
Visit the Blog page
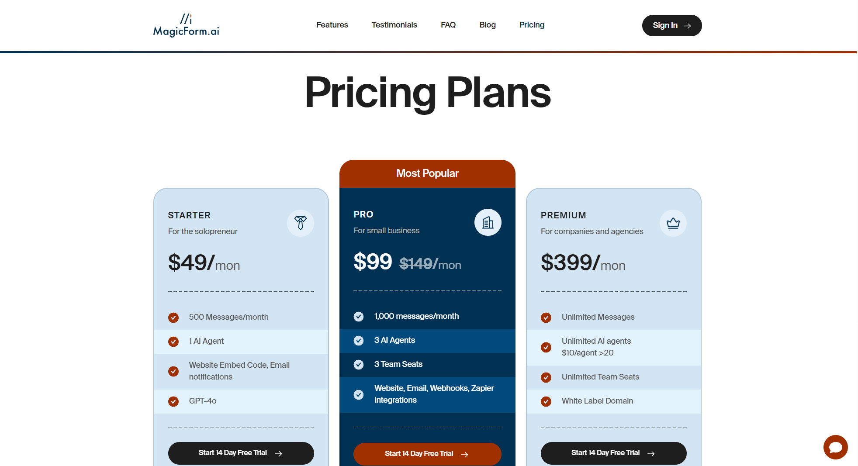coord(488,25)
